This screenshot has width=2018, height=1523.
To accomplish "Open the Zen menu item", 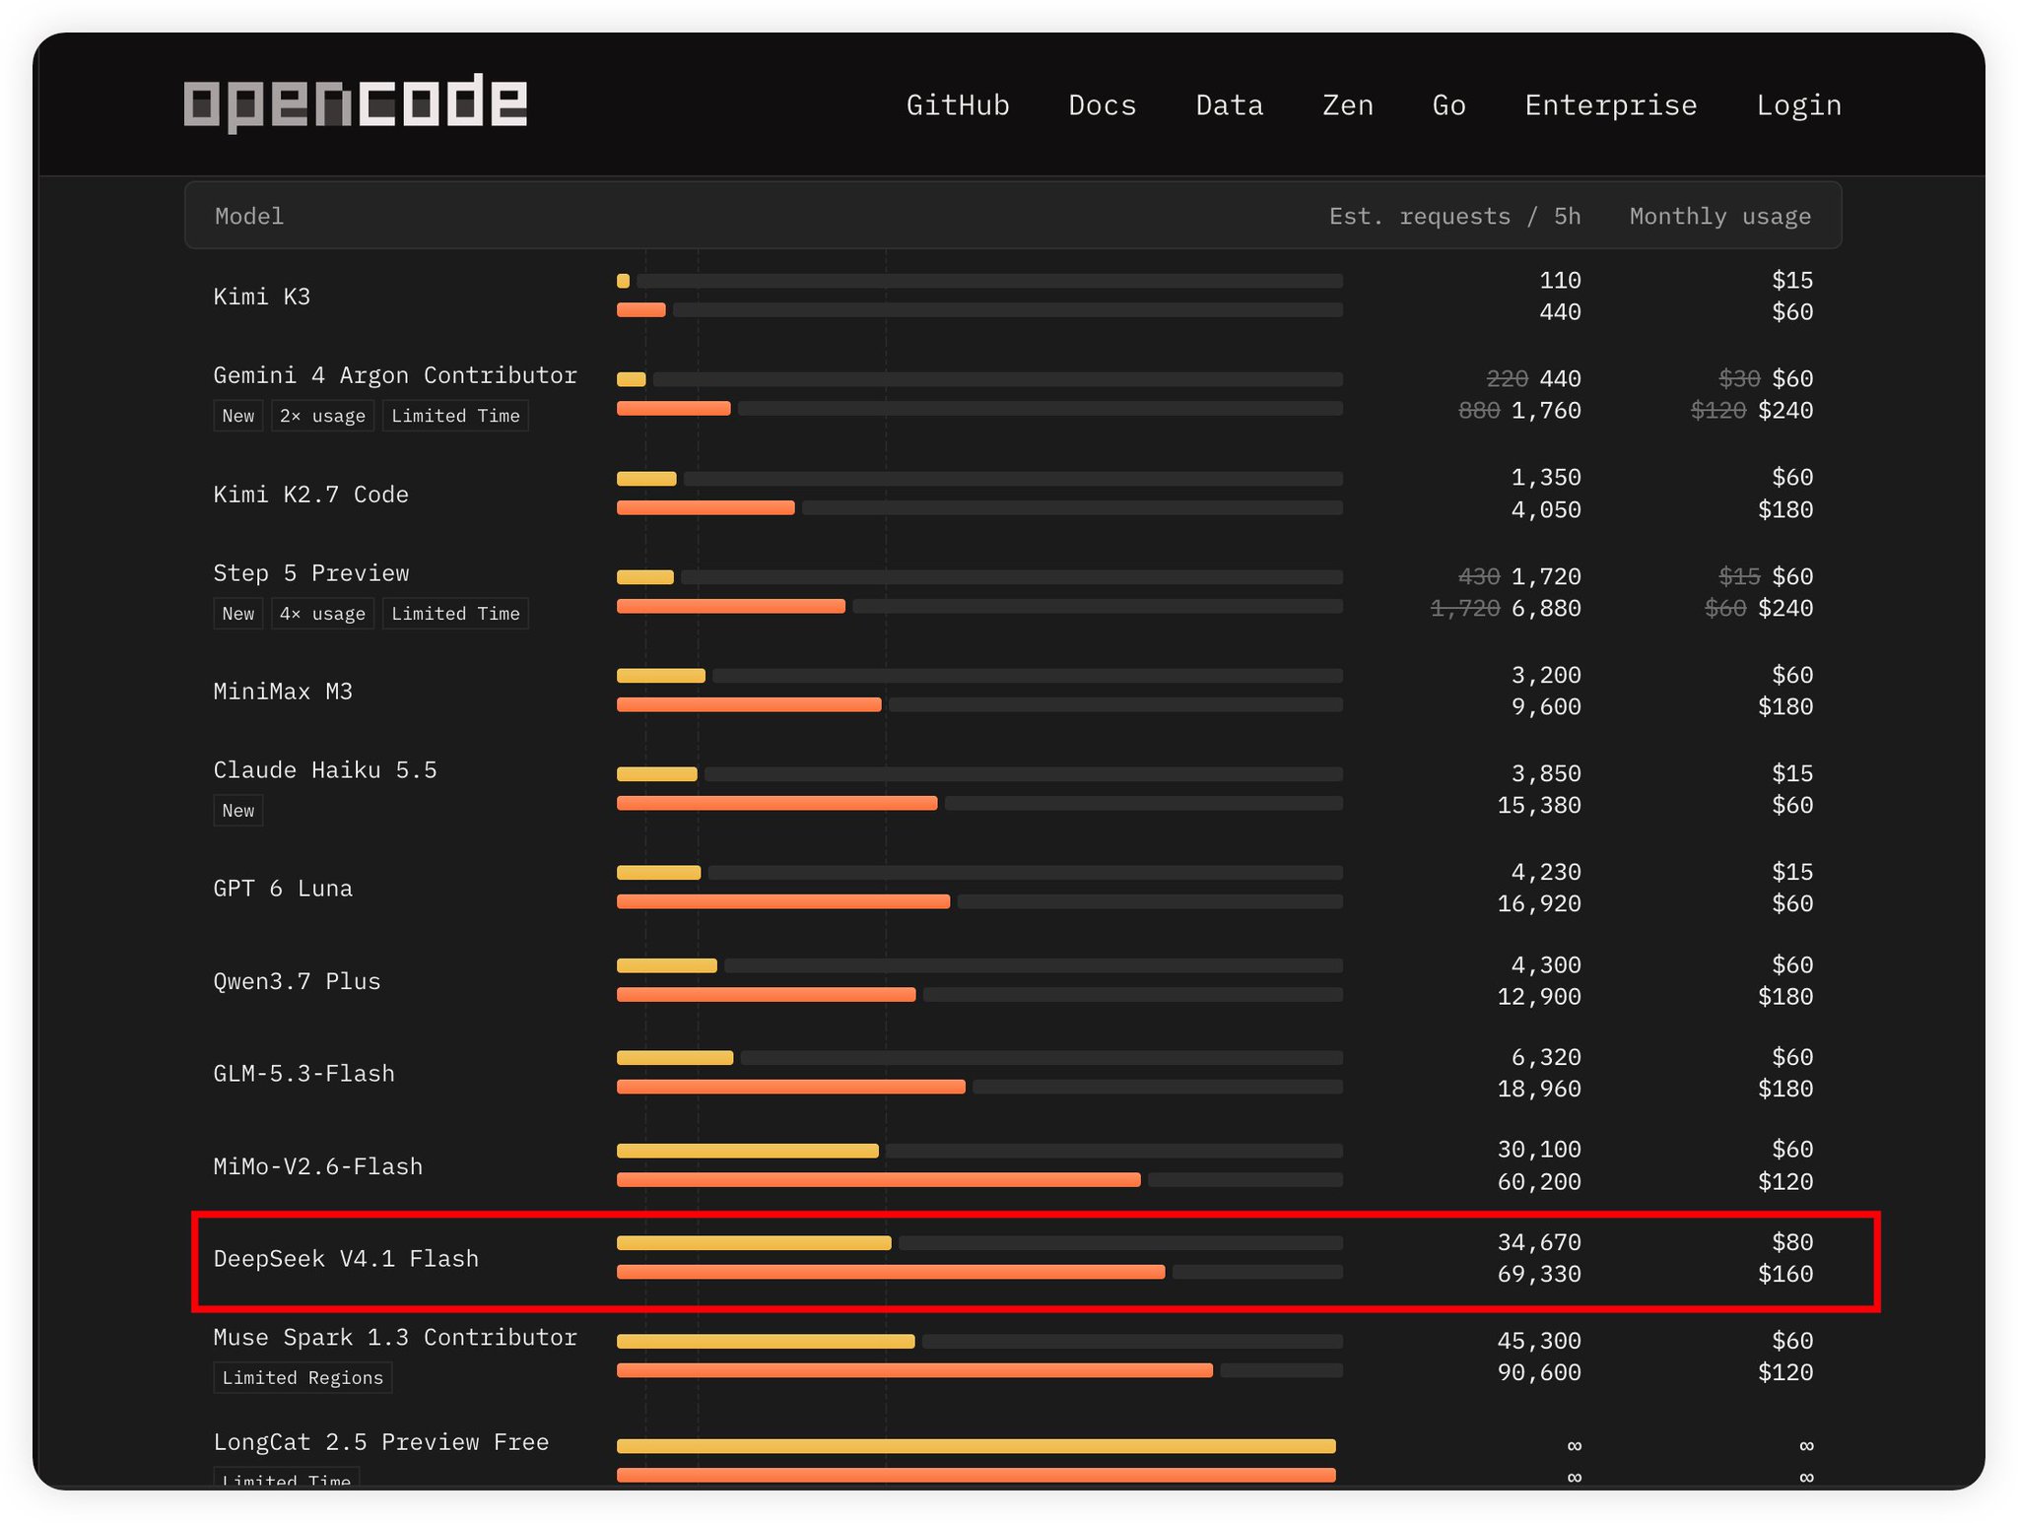I will tap(1348, 105).
